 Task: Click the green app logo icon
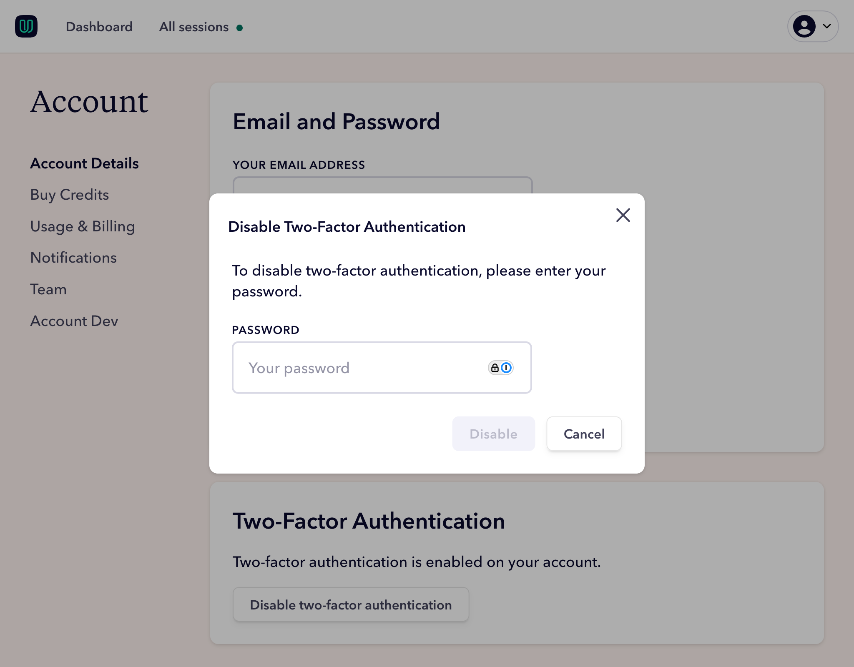[26, 27]
